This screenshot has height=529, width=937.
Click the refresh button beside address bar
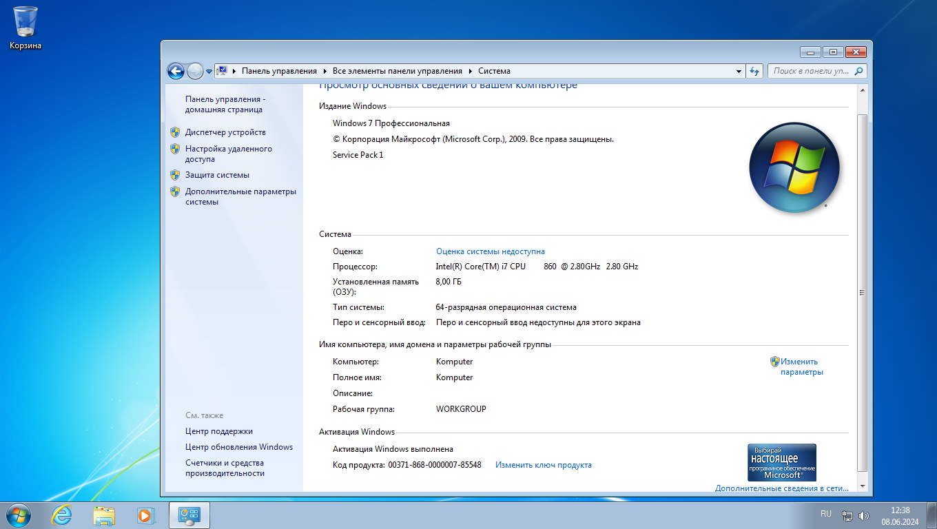tap(754, 71)
